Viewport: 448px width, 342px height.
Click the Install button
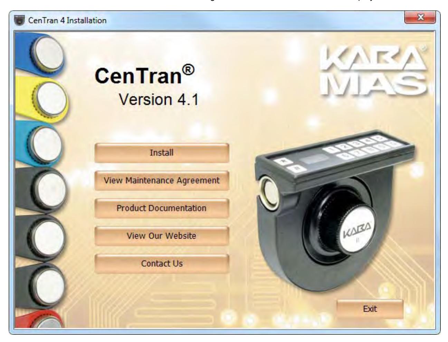pyautogui.click(x=162, y=153)
